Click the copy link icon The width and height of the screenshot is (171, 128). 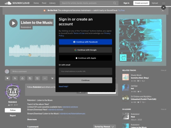[x=30, y=78]
